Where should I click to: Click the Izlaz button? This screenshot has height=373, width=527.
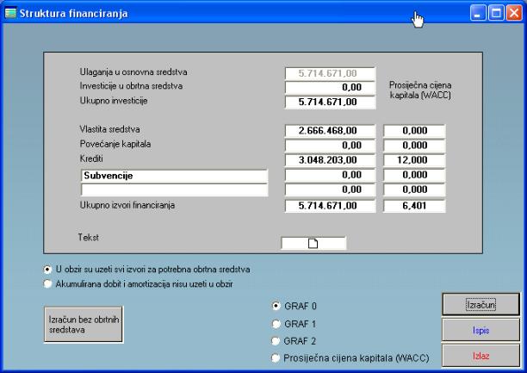click(x=480, y=356)
